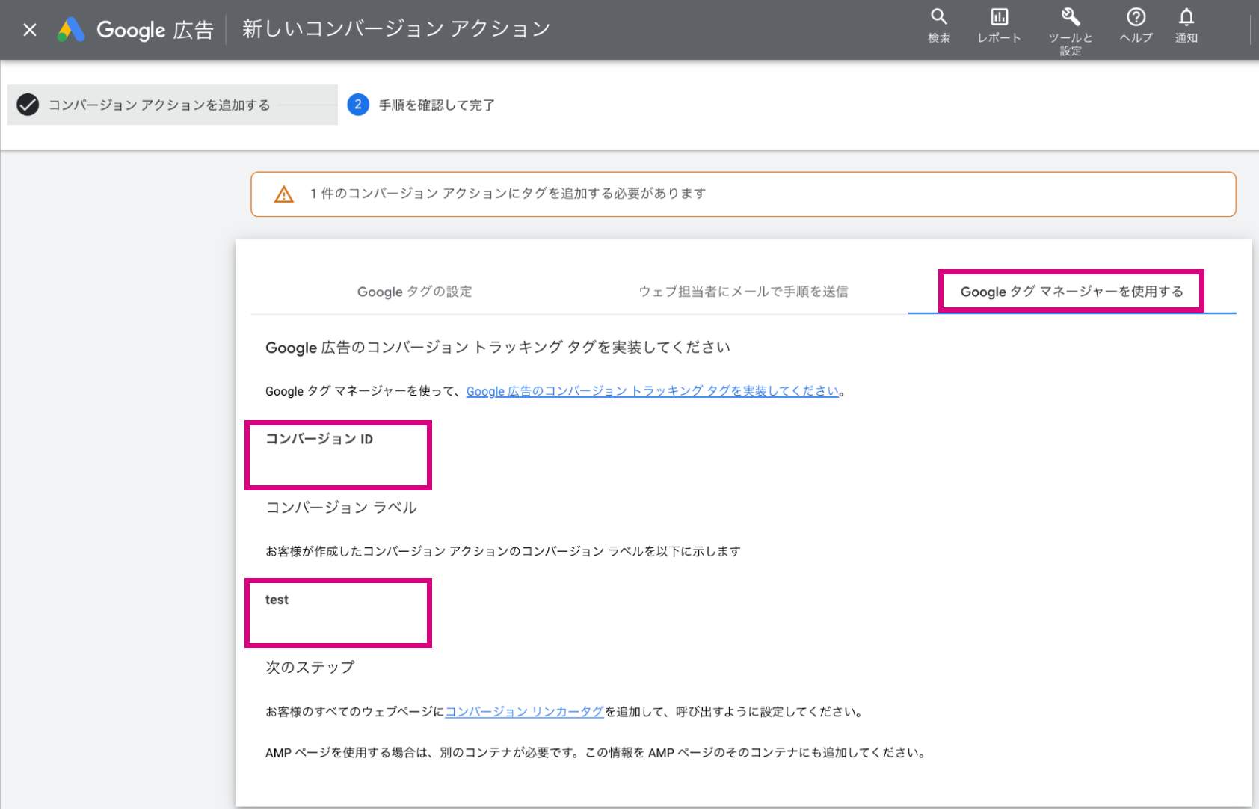Viewport: 1259px width, 809px height.
Task: Switch to Google タグの設定 tab
Action: click(414, 292)
